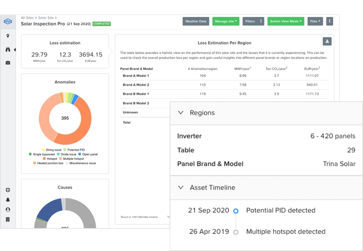Click the Trina Solar value
This screenshot has width=363, height=251.
pyautogui.click(x=339, y=164)
